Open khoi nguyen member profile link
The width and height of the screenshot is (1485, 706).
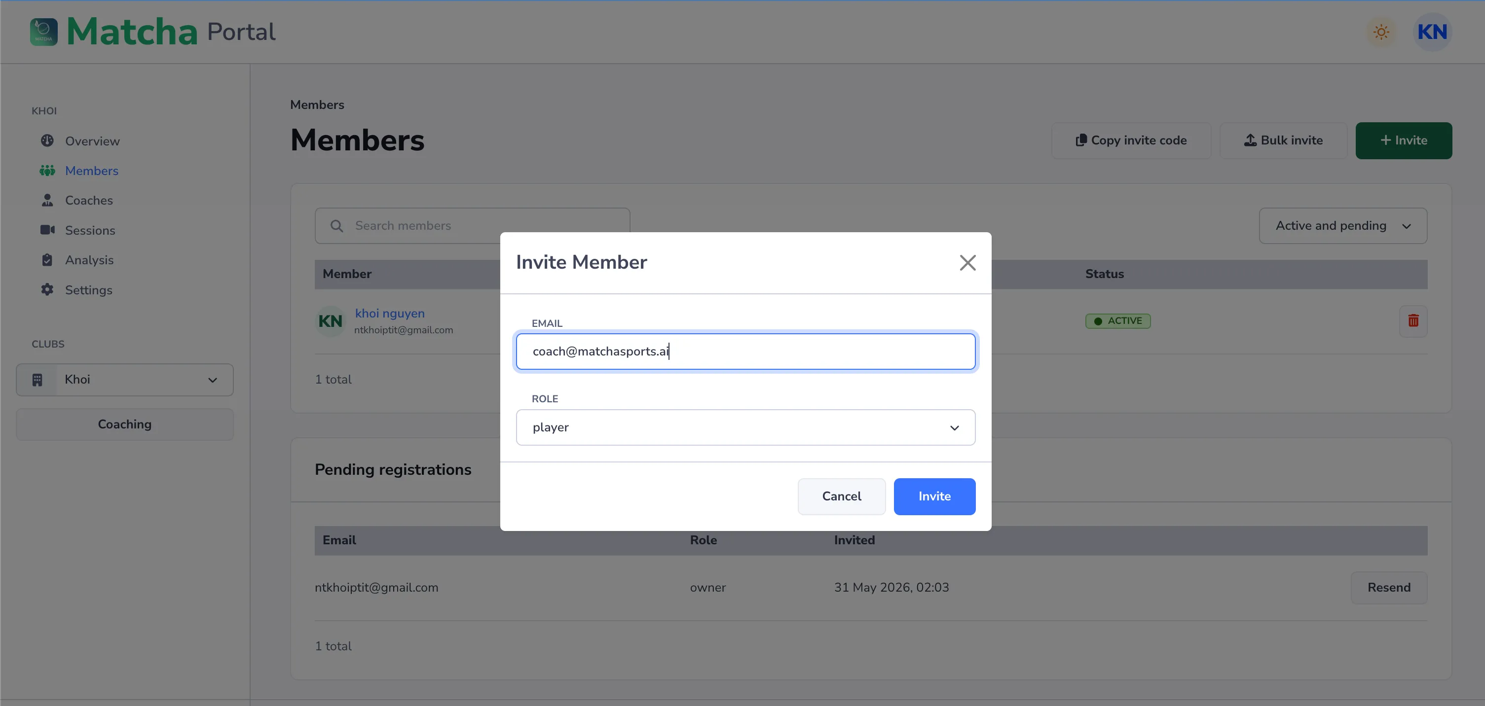390,314
